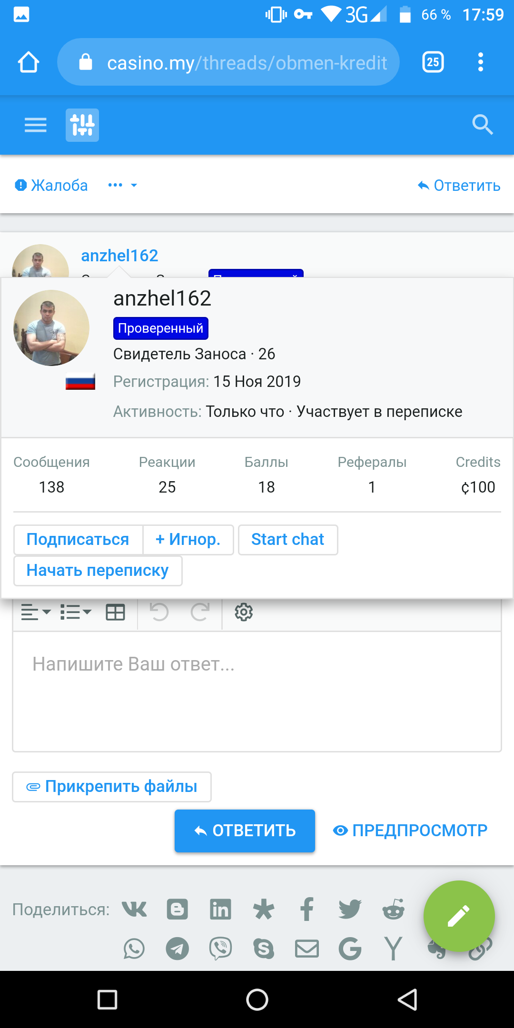Open text alignment dropdown in editor
This screenshot has width=514, height=1028.
36,612
